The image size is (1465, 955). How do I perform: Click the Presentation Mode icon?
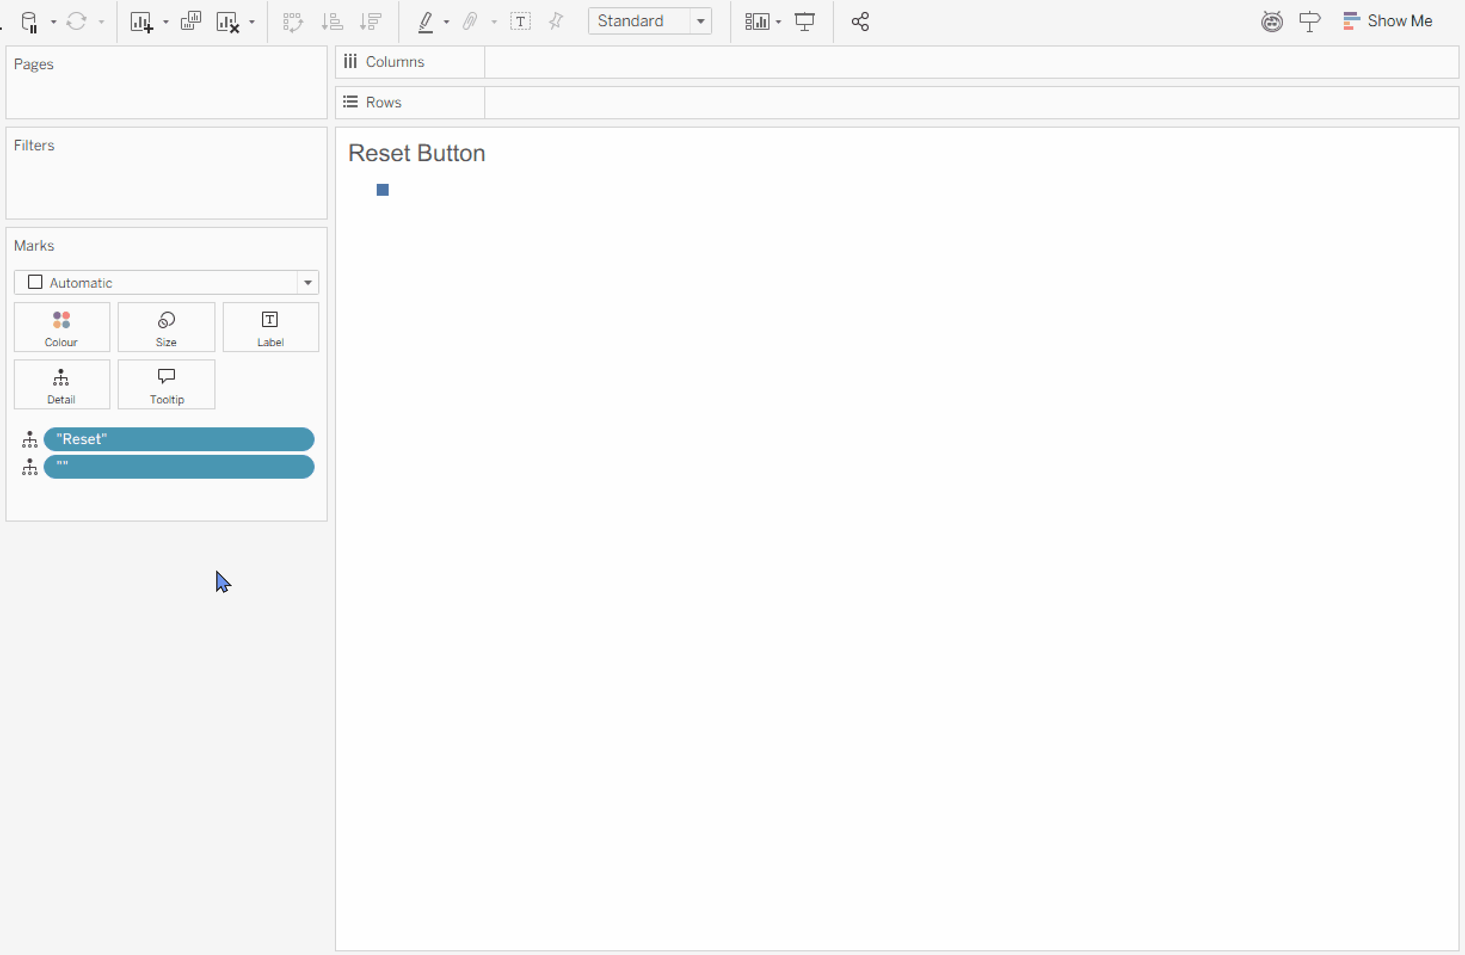pos(805,22)
